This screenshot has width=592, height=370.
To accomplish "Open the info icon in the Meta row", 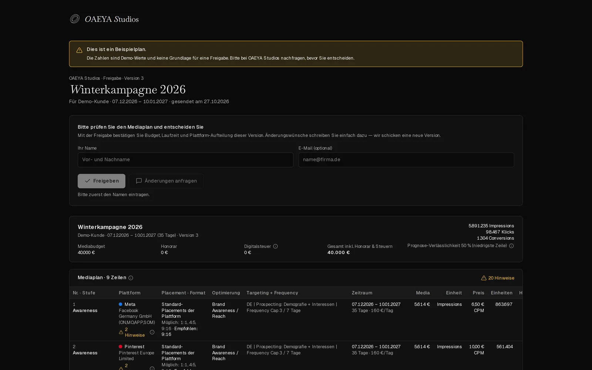I will pos(152,332).
